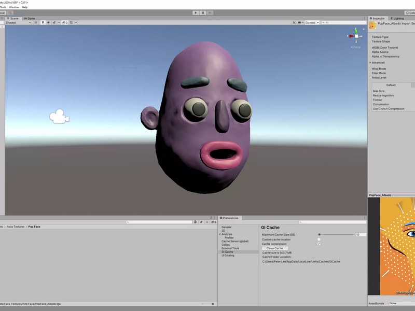The image size is (415, 311).
Task: Open the Lighting tab
Action: pyautogui.click(x=397, y=18)
